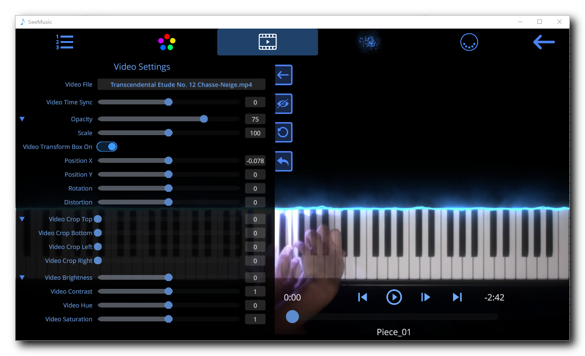Click the Video Crop Bottom value field
585x356 pixels.
(255, 233)
